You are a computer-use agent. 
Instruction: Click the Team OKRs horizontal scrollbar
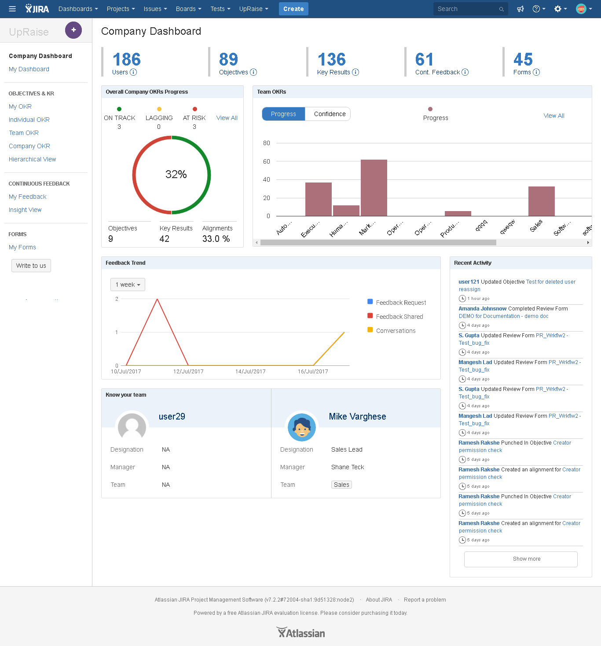(378, 243)
